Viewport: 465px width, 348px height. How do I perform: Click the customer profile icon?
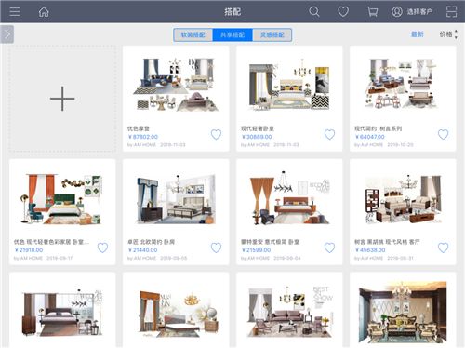(x=397, y=12)
